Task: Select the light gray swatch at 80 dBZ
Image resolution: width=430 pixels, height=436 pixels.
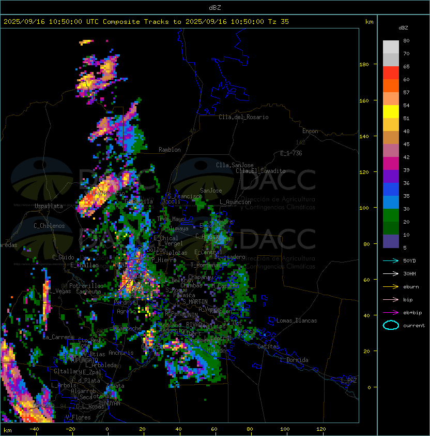Action: coord(391,47)
